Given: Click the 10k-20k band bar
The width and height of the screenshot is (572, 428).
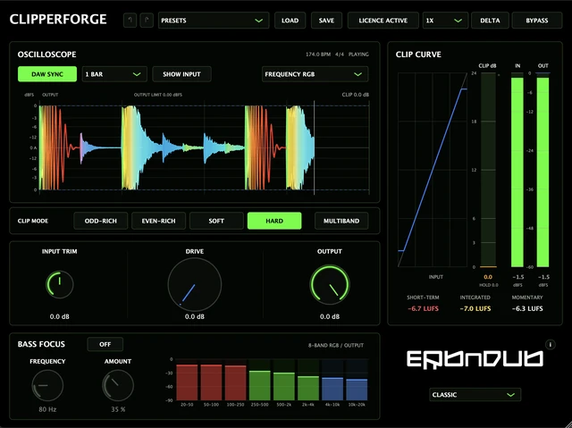Looking at the screenshot, I should 357,390.
